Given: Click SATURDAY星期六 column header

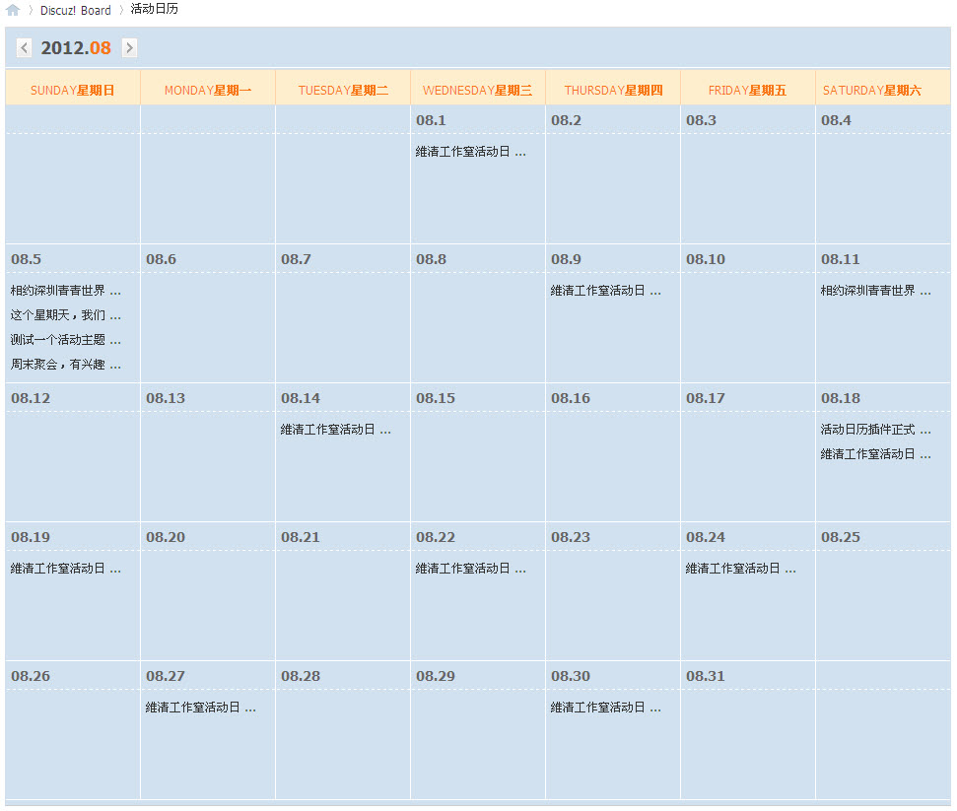Looking at the screenshot, I should point(872,91).
